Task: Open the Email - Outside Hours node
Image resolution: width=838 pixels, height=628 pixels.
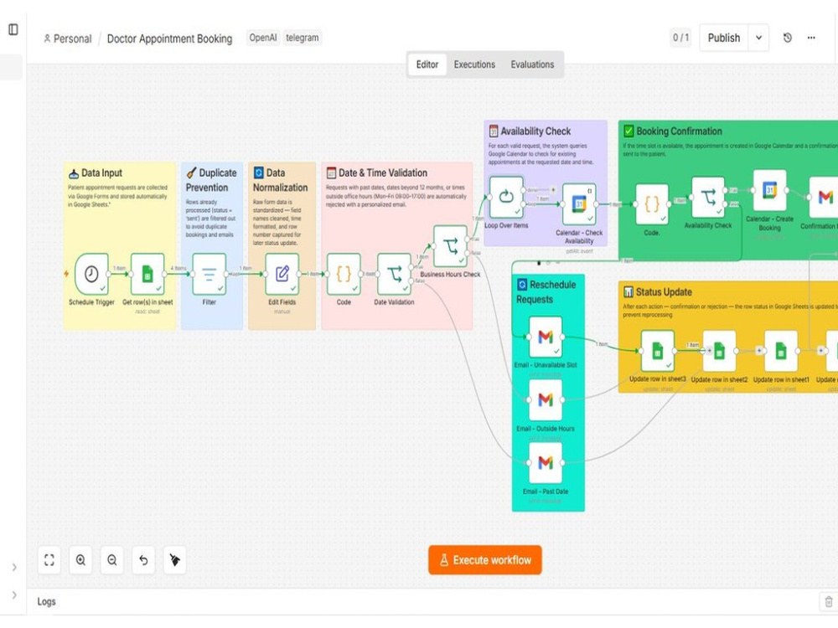Action: click(x=546, y=400)
